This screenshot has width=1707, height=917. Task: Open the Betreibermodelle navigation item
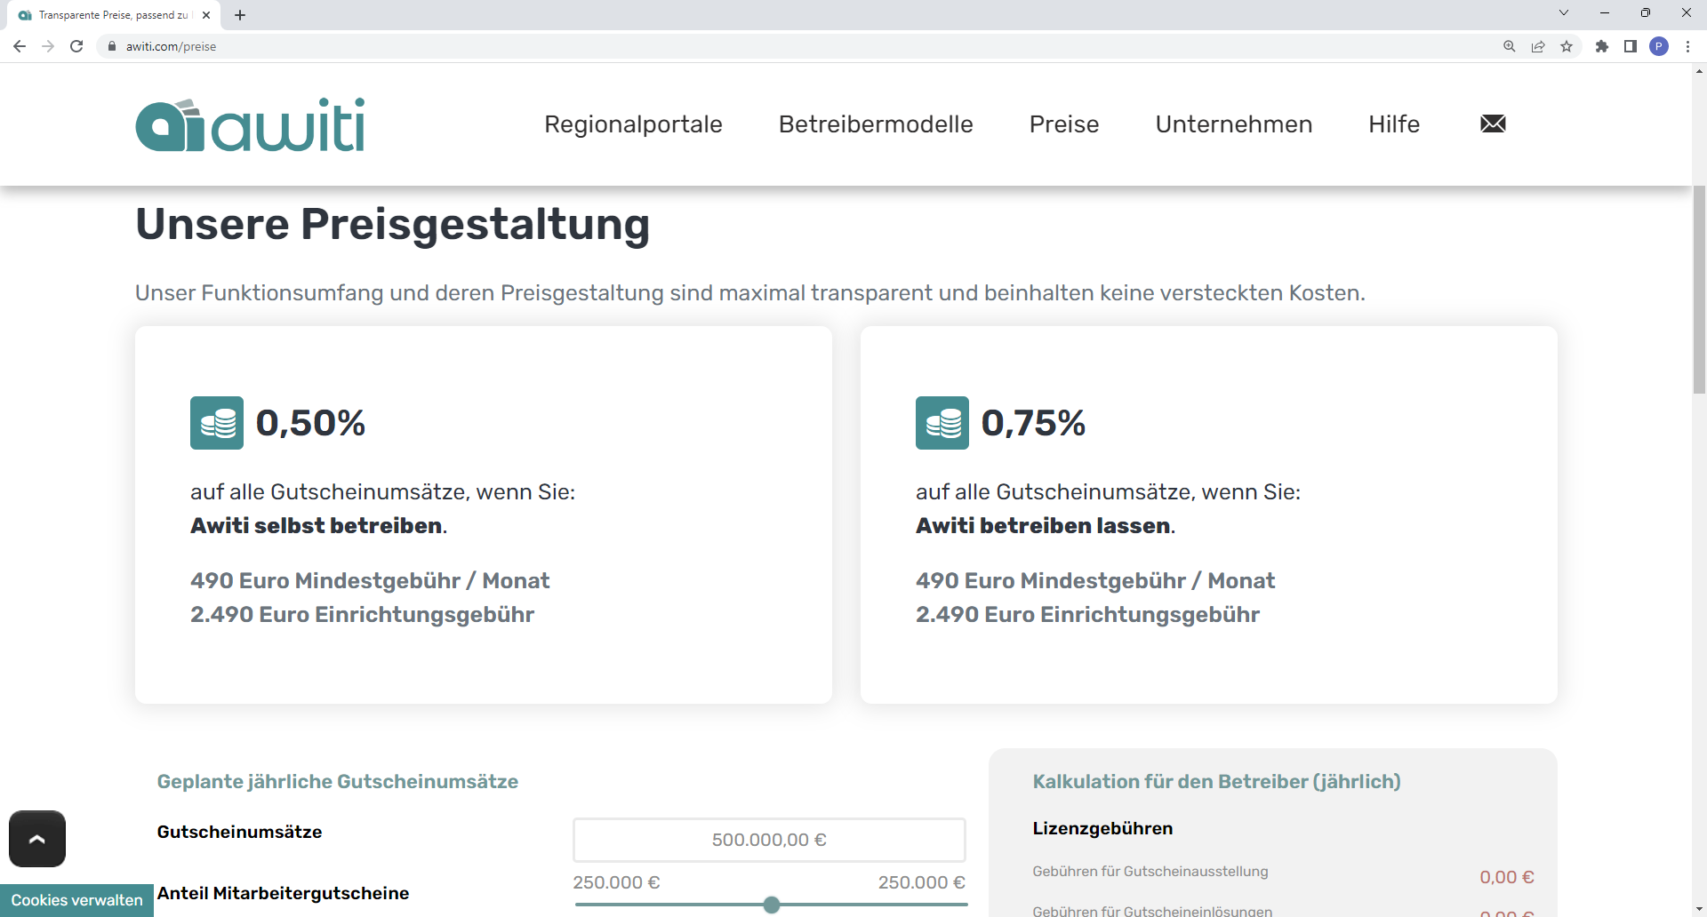pyautogui.click(x=876, y=124)
